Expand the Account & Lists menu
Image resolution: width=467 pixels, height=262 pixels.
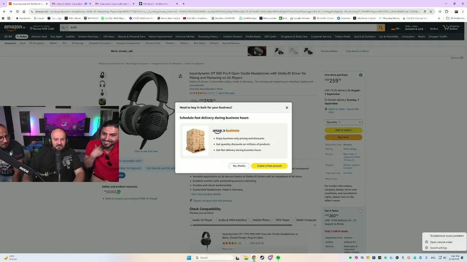(415, 28)
